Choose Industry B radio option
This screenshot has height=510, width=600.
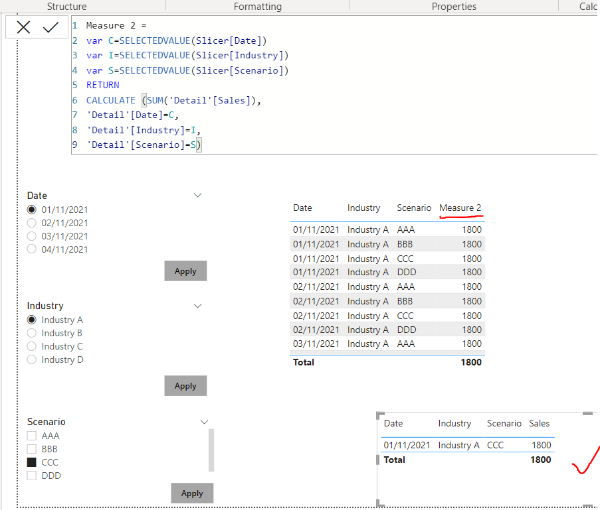pyautogui.click(x=32, y=333)
